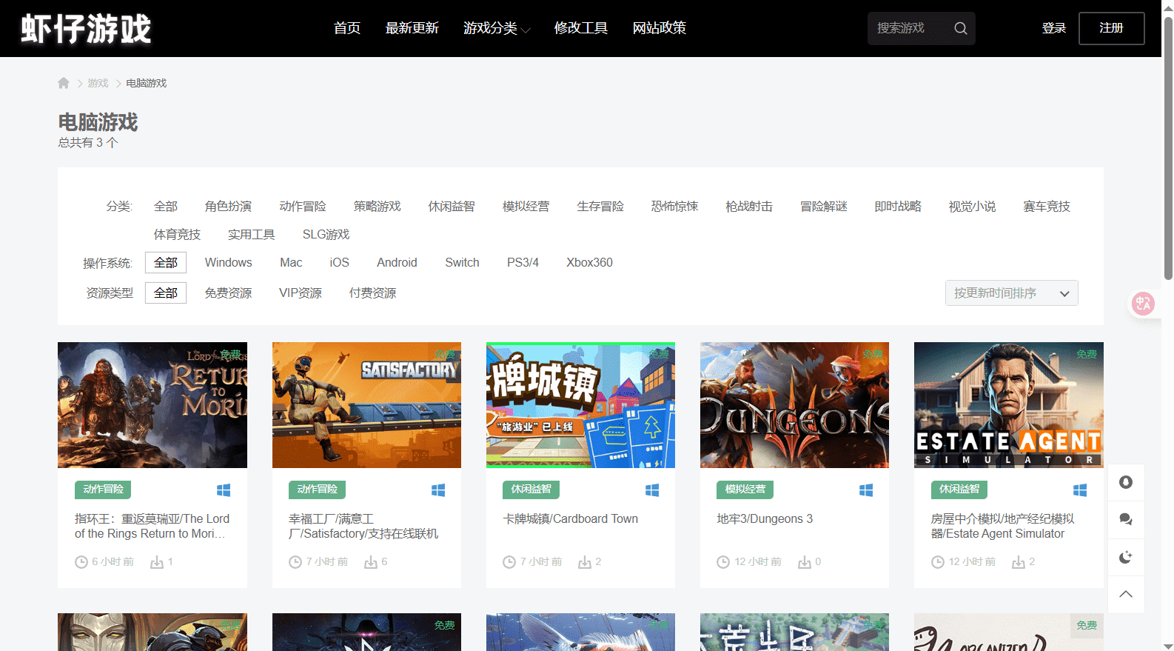Select the 实用工具 category

[252, 235]
